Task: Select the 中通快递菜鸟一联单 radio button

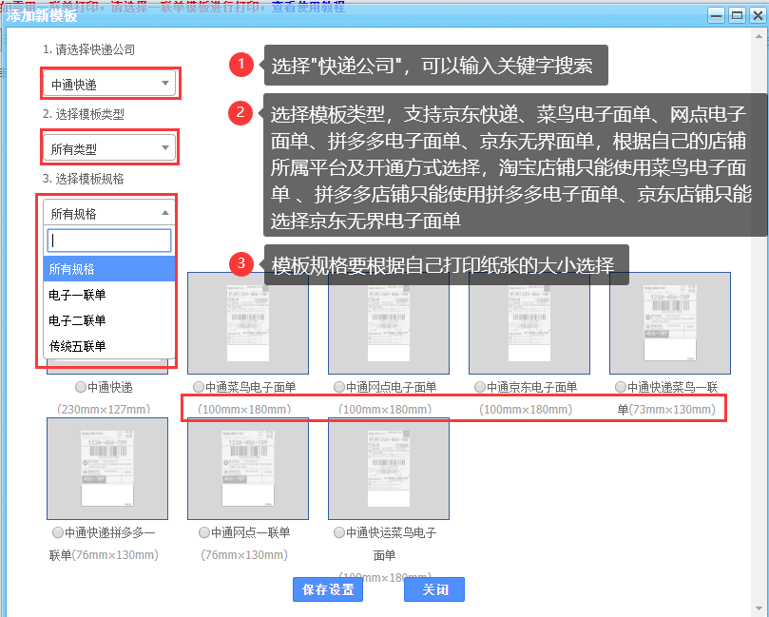Action: pyautogui.click(x=621, y=387)
